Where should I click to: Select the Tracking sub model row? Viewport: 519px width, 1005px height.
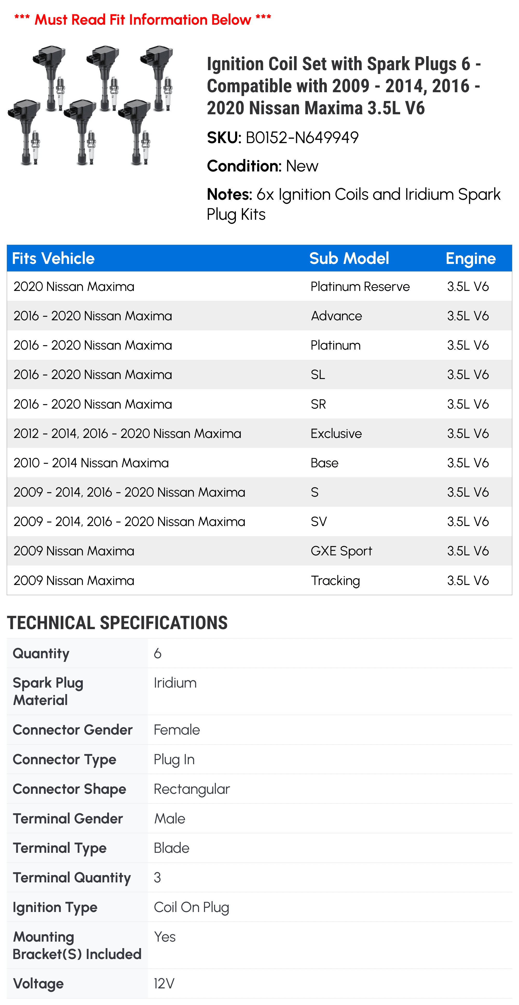click(x=259, y=580)
